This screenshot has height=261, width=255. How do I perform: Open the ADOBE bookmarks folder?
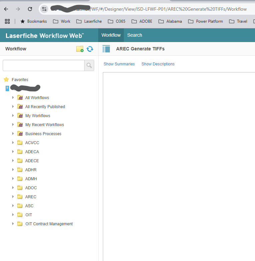[142, 21]
